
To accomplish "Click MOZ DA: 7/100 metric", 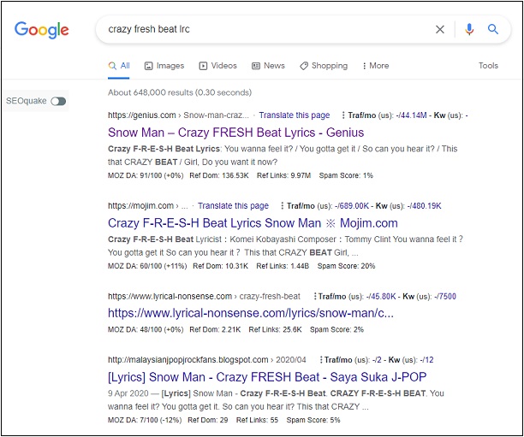I will (145, 420).
